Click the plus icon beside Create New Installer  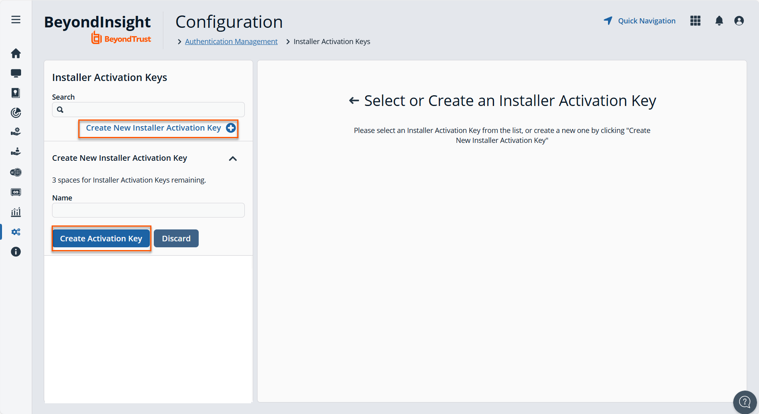231,128
